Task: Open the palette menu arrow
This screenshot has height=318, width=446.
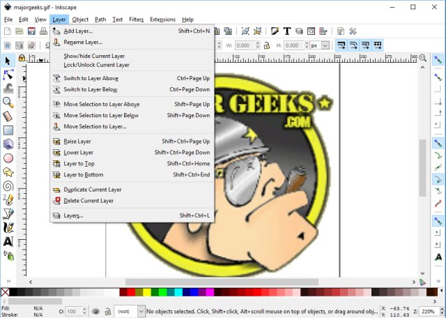Action: pos(442,291)
